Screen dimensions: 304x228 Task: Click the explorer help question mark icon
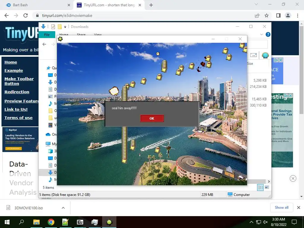pyautogui.click(x=268, y=34)
